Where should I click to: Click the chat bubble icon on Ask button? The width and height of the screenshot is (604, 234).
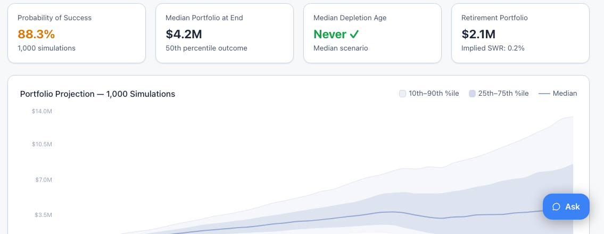pyautogui.click(x=556, y=207)
